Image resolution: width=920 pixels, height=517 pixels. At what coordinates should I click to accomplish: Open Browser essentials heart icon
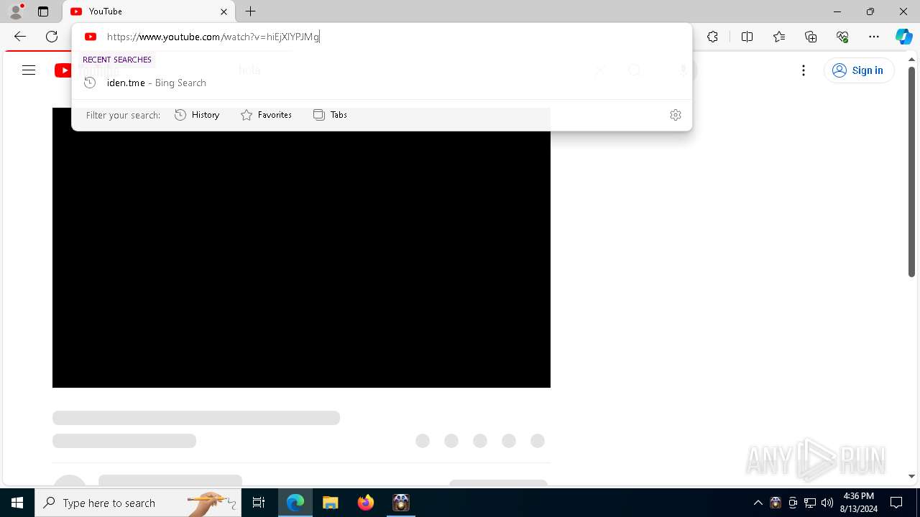[x=842, y=37]
